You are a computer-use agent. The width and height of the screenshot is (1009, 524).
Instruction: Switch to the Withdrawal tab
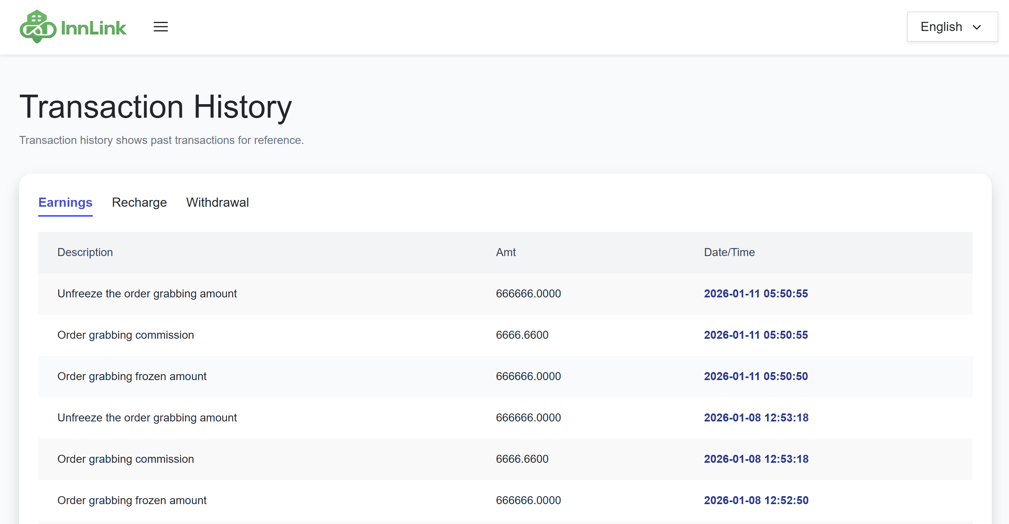click(x=217, y=202)
